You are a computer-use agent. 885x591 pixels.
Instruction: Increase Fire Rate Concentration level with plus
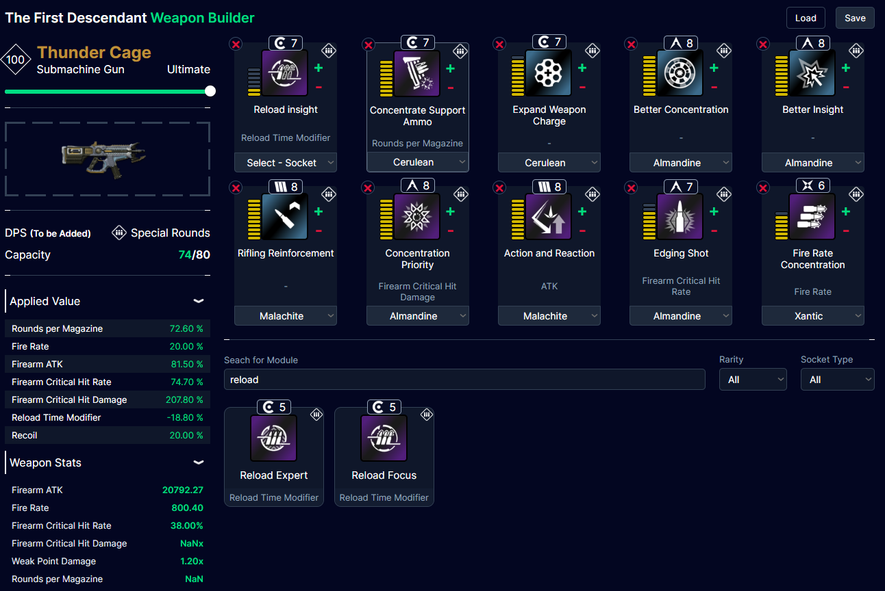(846, 211)
